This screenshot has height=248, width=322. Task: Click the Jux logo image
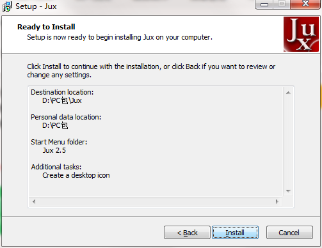pyautogui.click(x=301, y=35)
